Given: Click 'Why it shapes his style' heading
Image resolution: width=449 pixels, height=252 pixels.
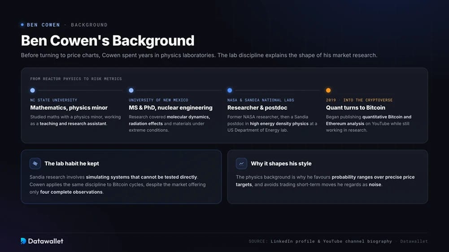Looking at the screenshot, I should pyautogui.click(x=281, y=164).
